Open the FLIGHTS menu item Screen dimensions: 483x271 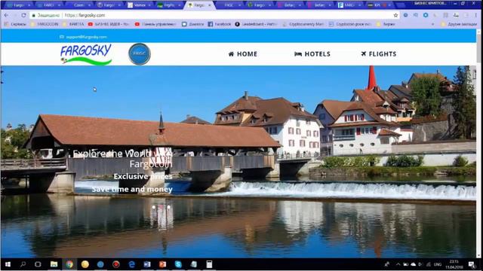(x=379, y=54)
